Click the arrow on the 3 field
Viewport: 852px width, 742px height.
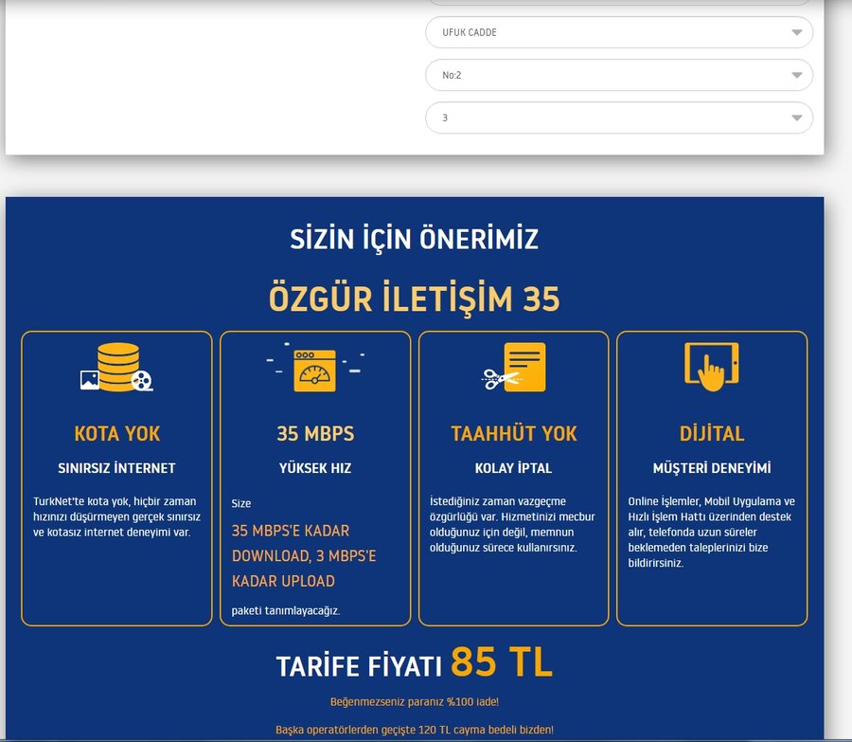pyautogui.click(x=796, y=118)
